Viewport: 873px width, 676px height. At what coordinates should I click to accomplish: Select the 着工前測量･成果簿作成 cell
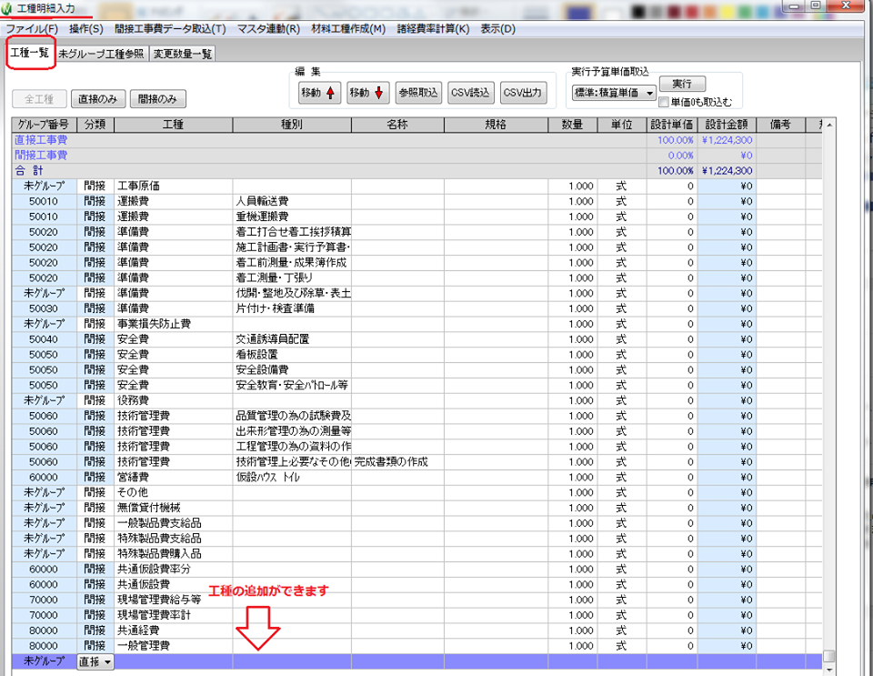[x=292, y=263]
